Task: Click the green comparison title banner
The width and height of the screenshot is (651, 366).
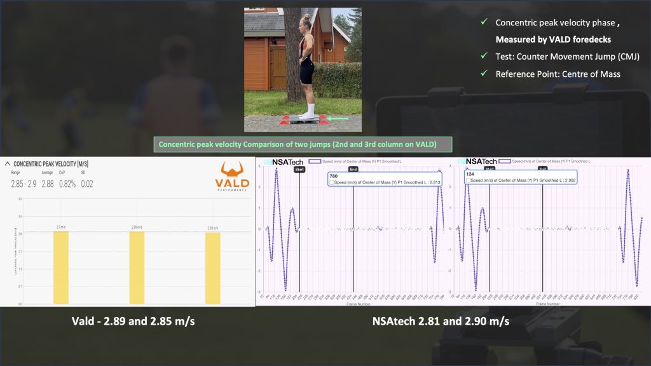Action: coord(303,144)
